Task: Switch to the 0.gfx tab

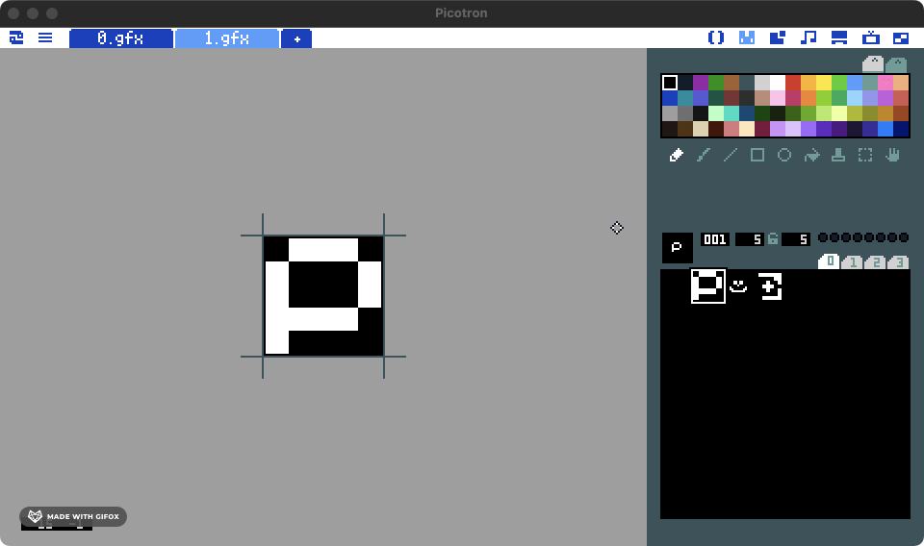Action: coord(121,38)
